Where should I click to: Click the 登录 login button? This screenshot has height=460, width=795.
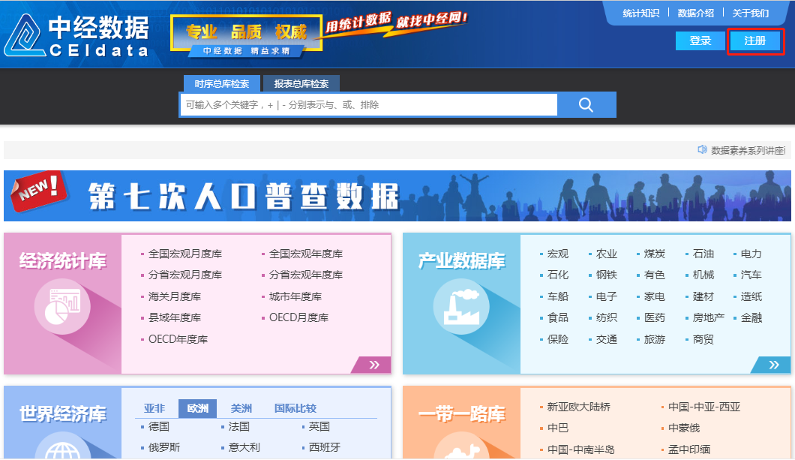[x=700, y=41]
